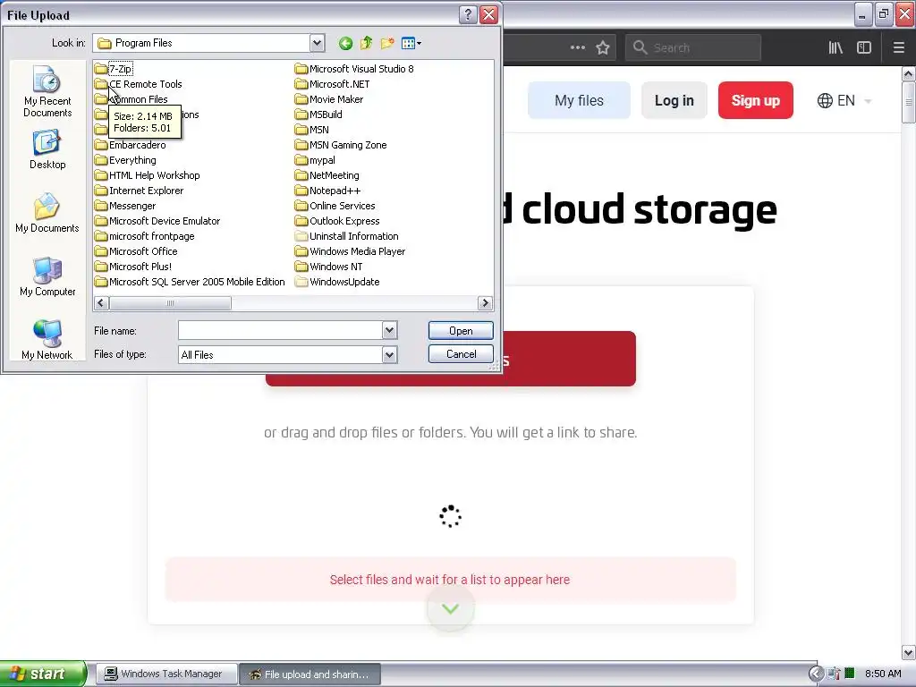Image resolution: width=916 pixels, height=687 pixels.
Task: Open My files on the web page
Action: [579, 100]
